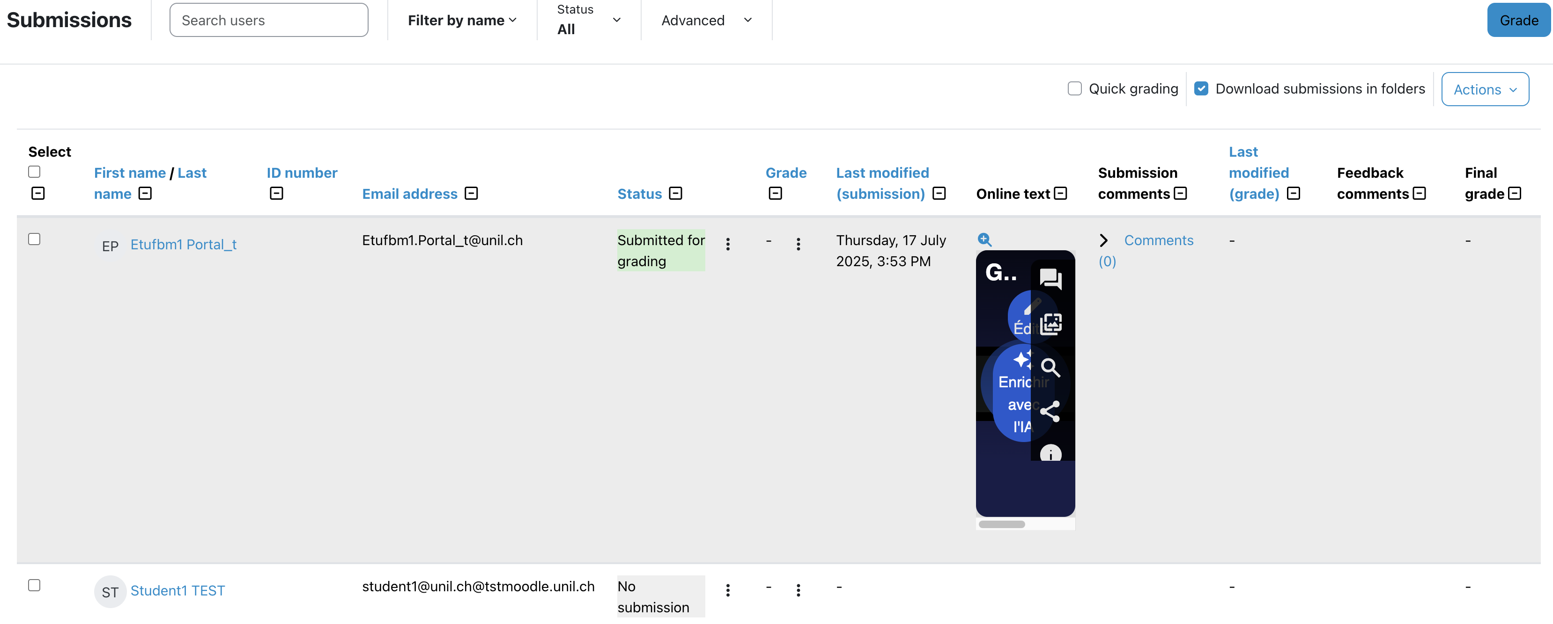Expand the Advanced filter menu
This screenshot has width=1553, height=624.
pyautogui.click(x=706, y=21)
